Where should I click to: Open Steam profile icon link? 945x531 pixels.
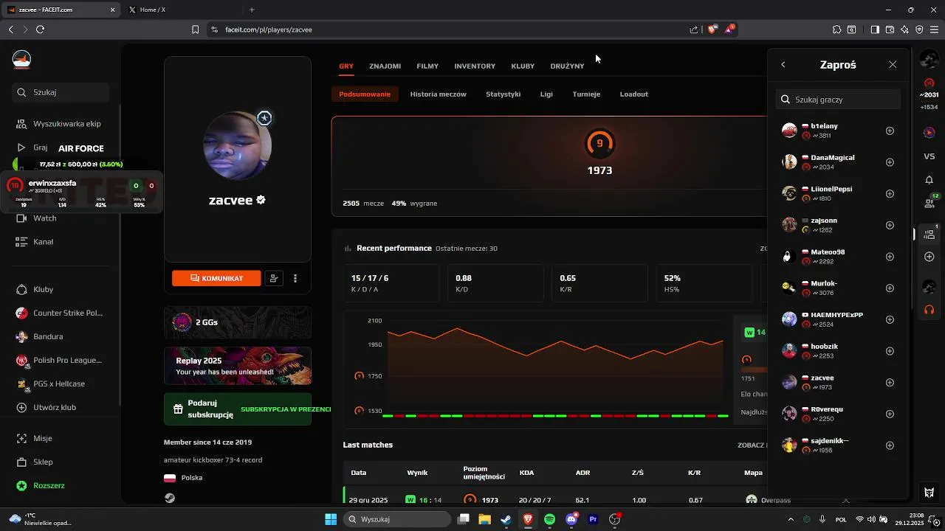click(170, 498)
